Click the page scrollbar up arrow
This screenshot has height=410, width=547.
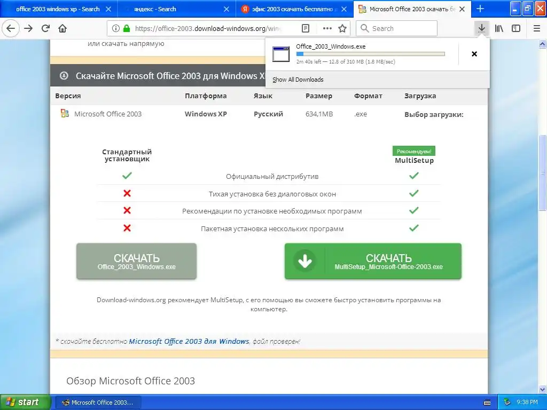543,44
